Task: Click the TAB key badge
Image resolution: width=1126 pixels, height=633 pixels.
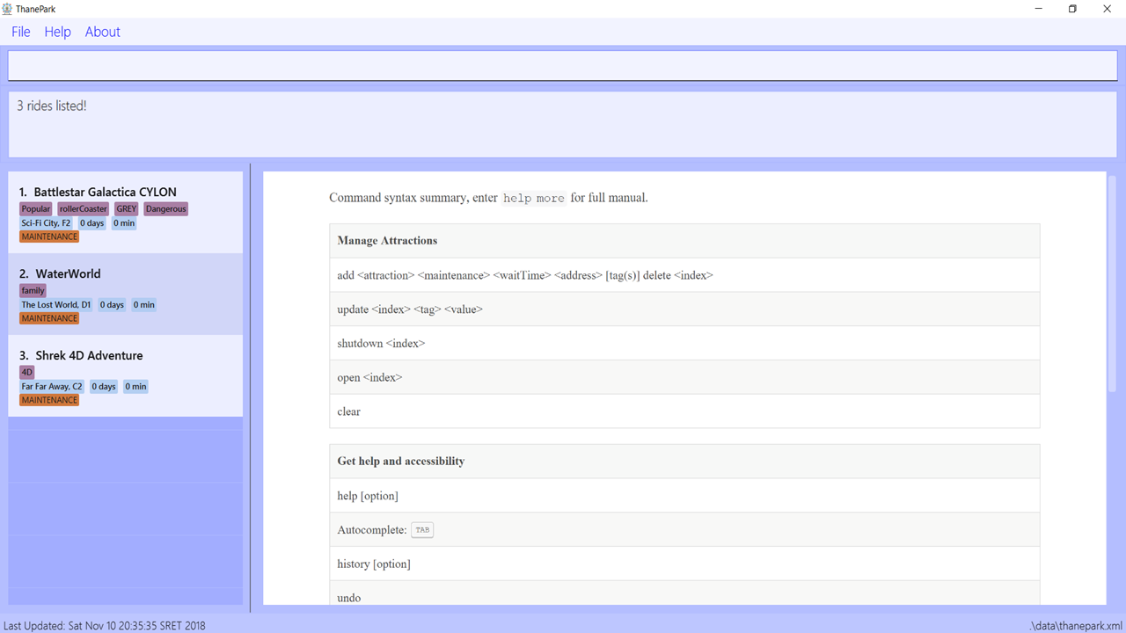Action: (x=422, y=530)
